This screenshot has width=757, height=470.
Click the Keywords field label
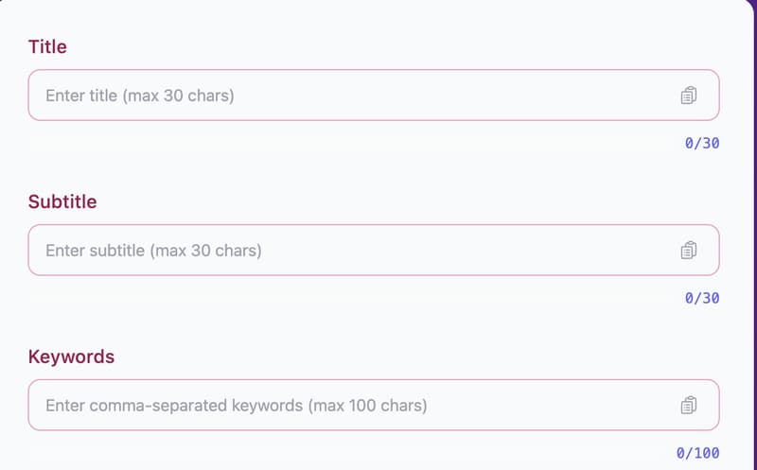tap(71, 357)
